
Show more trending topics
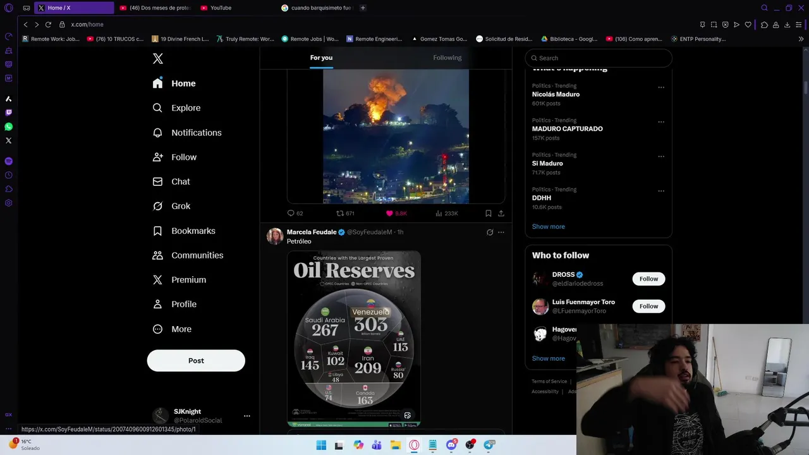(549, 227)
